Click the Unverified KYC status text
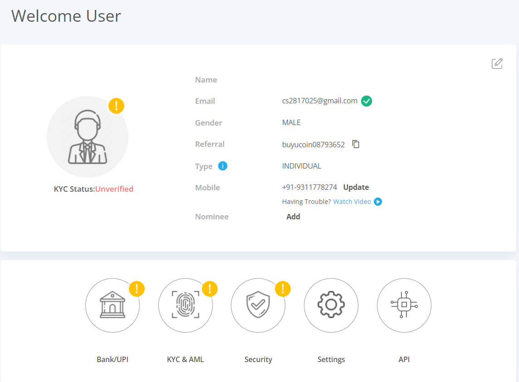 point(114,189)
